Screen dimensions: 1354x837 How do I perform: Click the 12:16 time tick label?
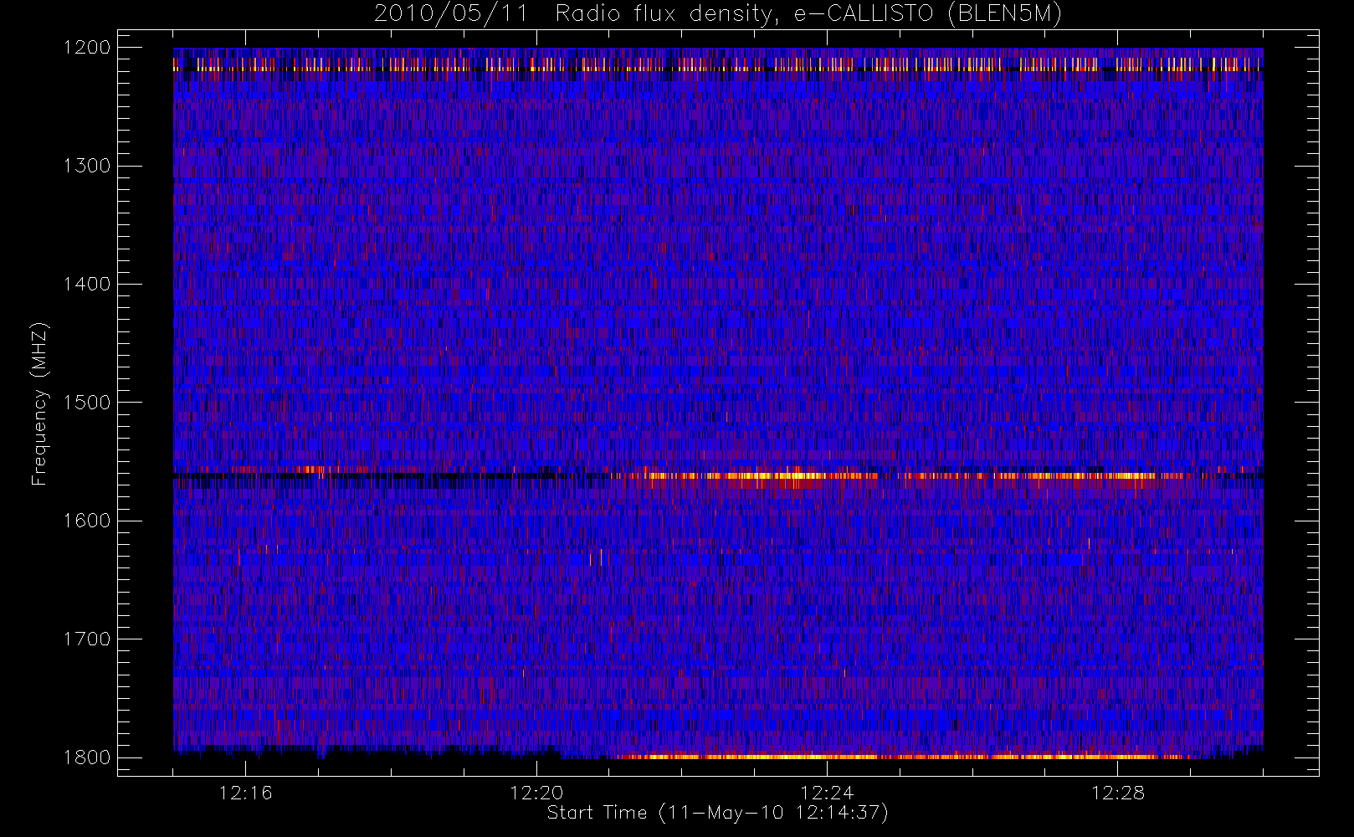tap(245, 793)
